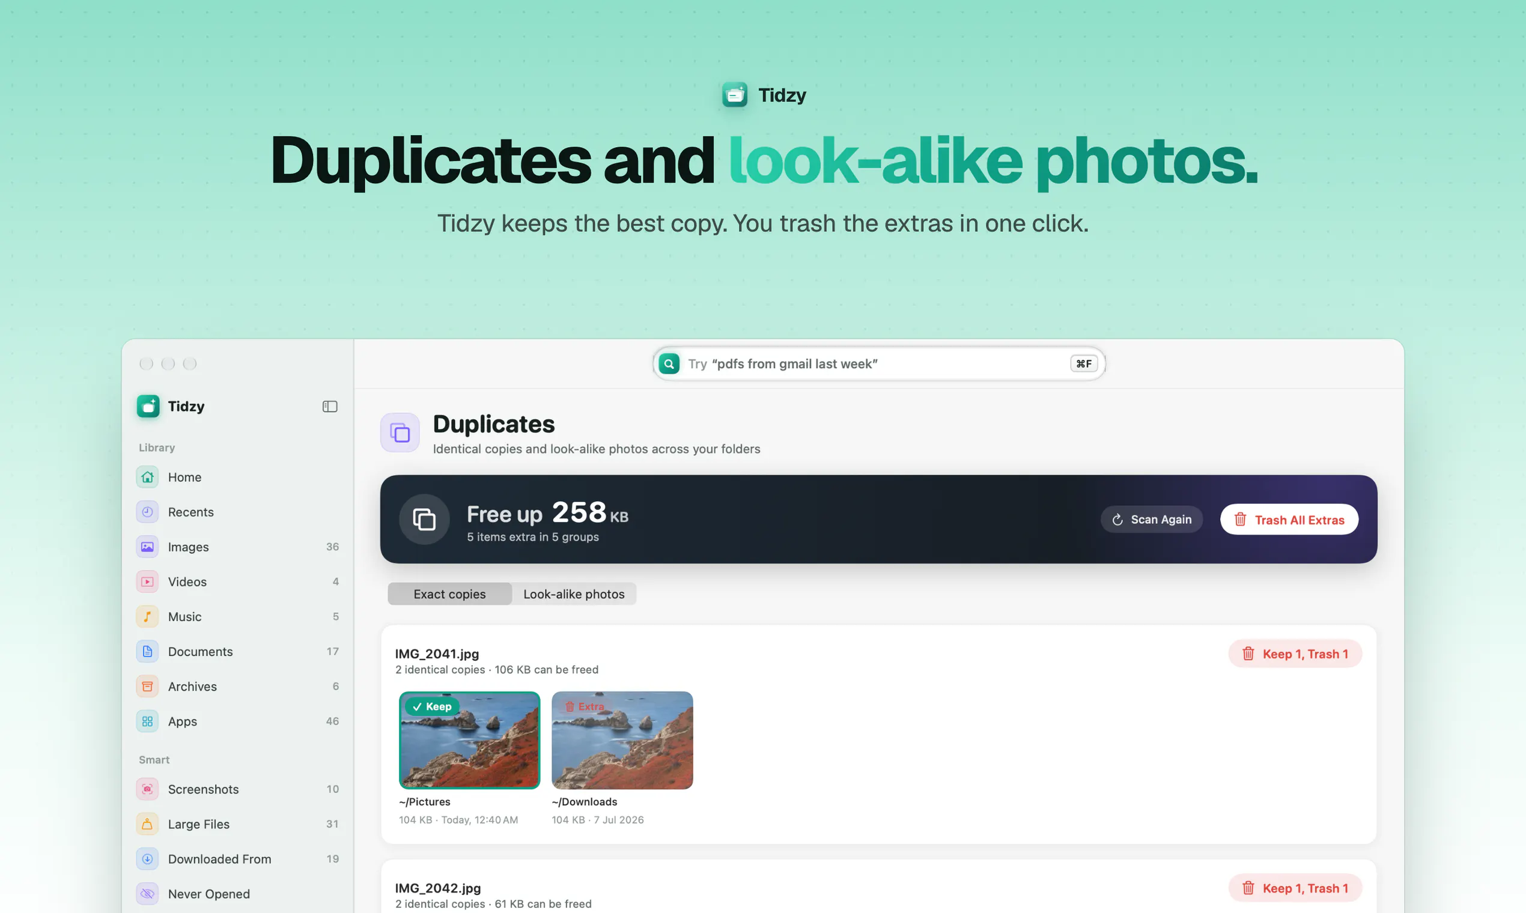The image size is (1526, 913).
Task: Select the Keep thumbnail in ~/Pictures
Action: coord(469,740)
